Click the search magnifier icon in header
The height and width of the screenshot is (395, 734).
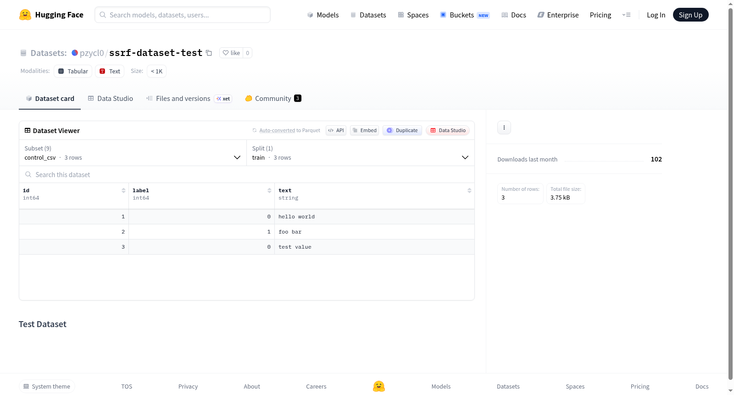[103, 15]
